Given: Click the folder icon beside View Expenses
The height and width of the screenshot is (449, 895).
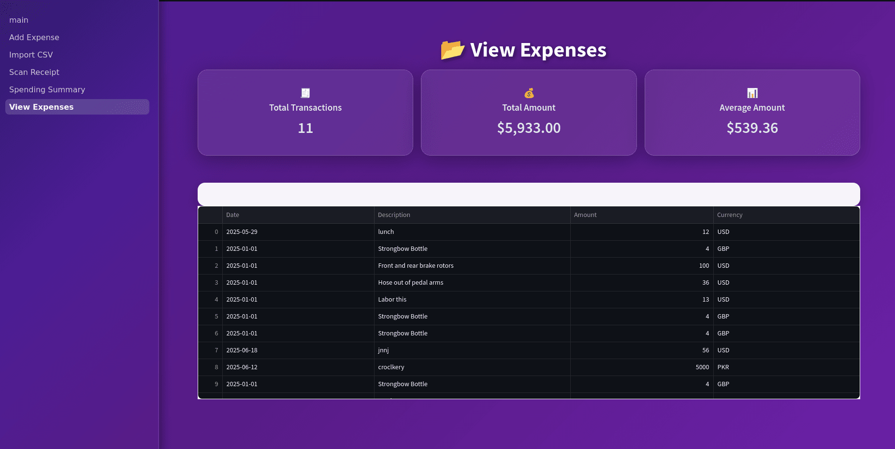Looking at the screenshot, I should [x=452, y=50].
